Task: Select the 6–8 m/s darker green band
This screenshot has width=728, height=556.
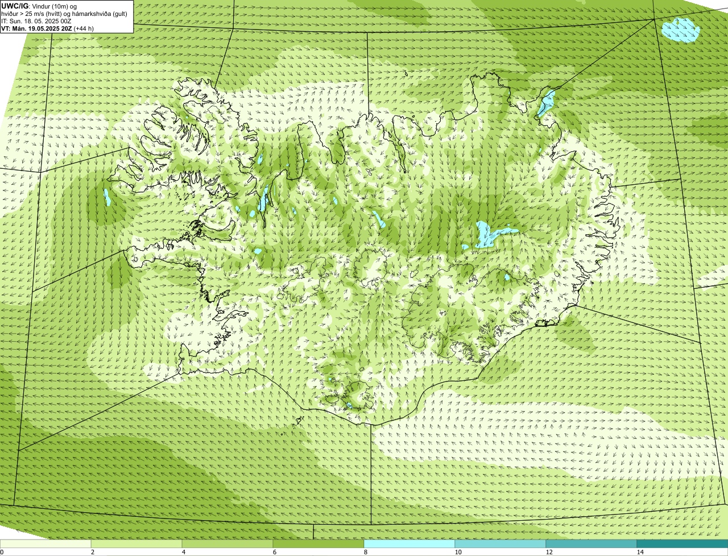Action: pos(318,543)
